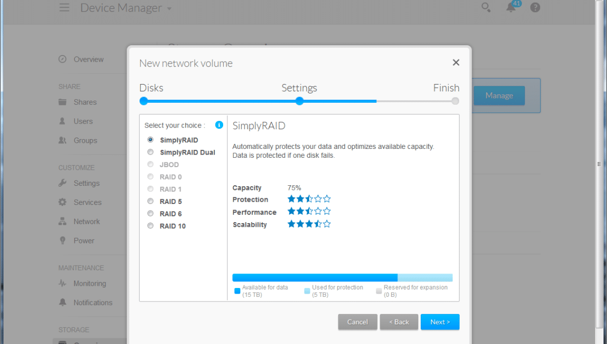The height and width of the screenshot is (344, 607).
Task: Click the Groups people icon
Action: click(62, 141)
